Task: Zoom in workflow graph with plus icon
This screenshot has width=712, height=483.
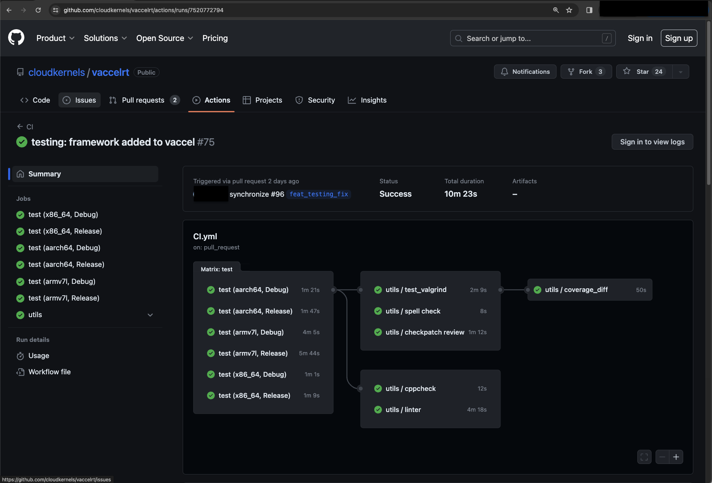Action: [676, 457]
